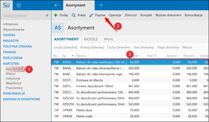The image size is (209, 122).
Task: Select row Balsam do ciała ultranawilżenie
Action: (x=130, y=68)
